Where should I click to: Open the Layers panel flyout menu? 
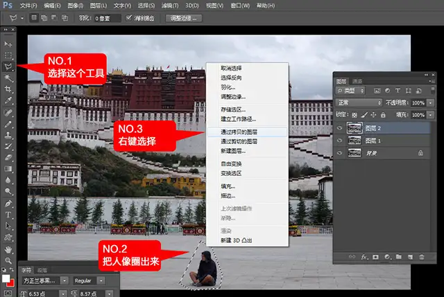pos(432,82)
